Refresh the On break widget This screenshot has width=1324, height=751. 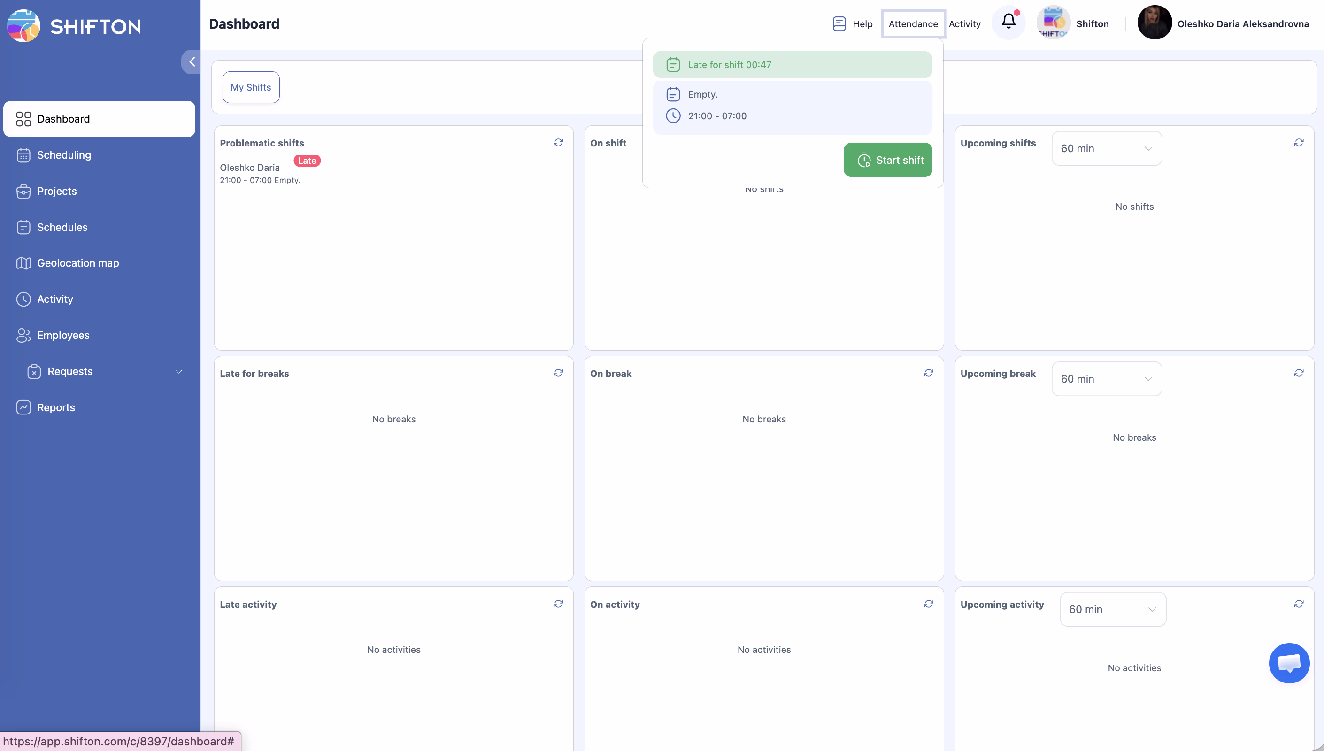[x=928, y=373]
